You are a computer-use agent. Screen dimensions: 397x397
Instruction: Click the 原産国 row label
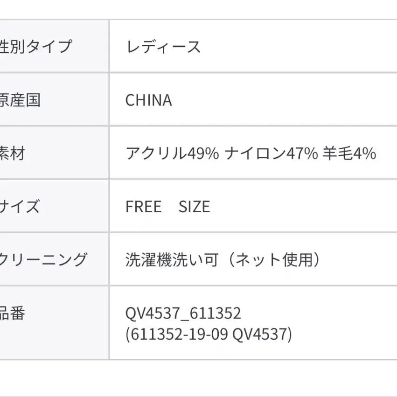tap(21, 100)
